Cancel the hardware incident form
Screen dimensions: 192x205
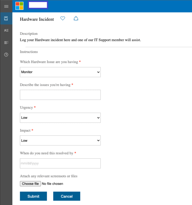[x=67, y=196]
